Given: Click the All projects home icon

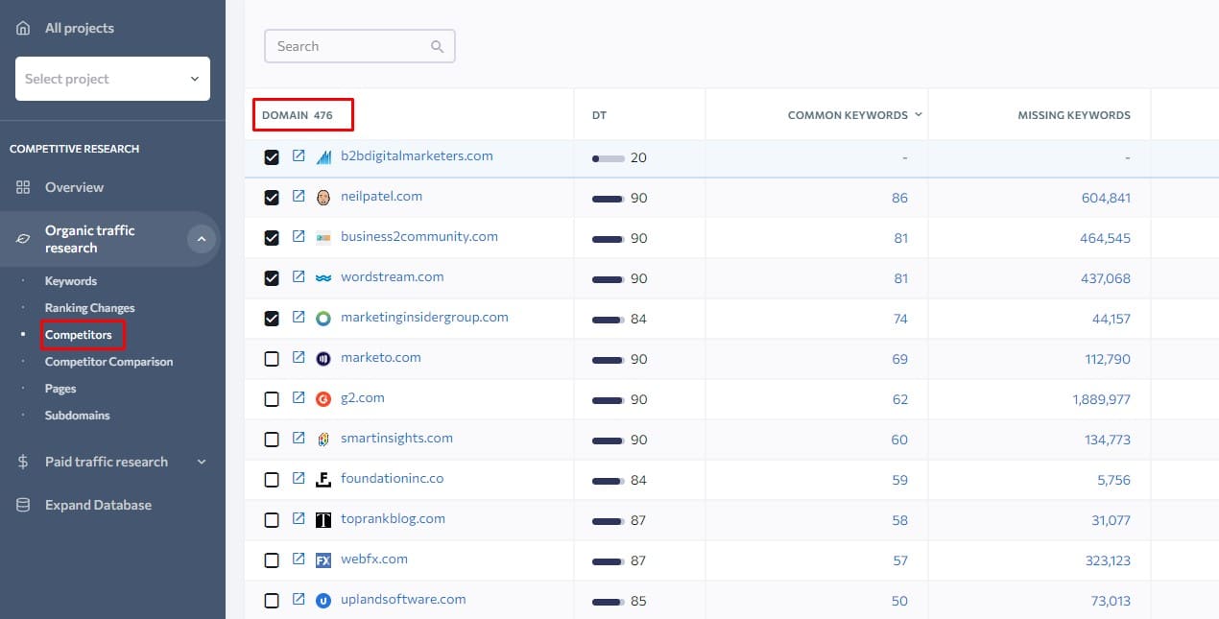Looking at the screenshot, I should [x=23, y=29].
